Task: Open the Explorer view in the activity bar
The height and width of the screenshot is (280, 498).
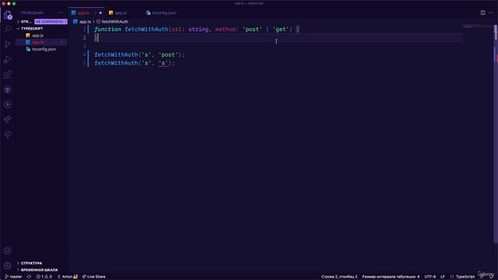Action: [8, 15]
